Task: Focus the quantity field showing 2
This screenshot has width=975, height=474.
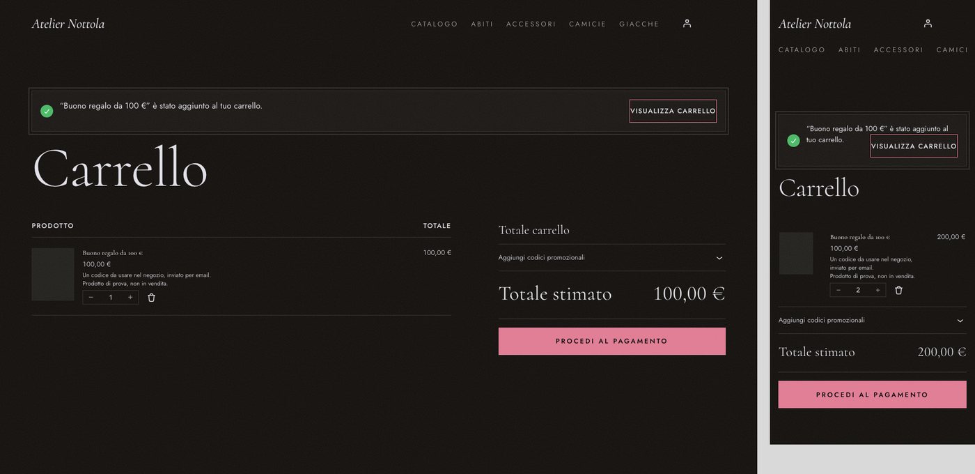Action: (x=858, y=290)
